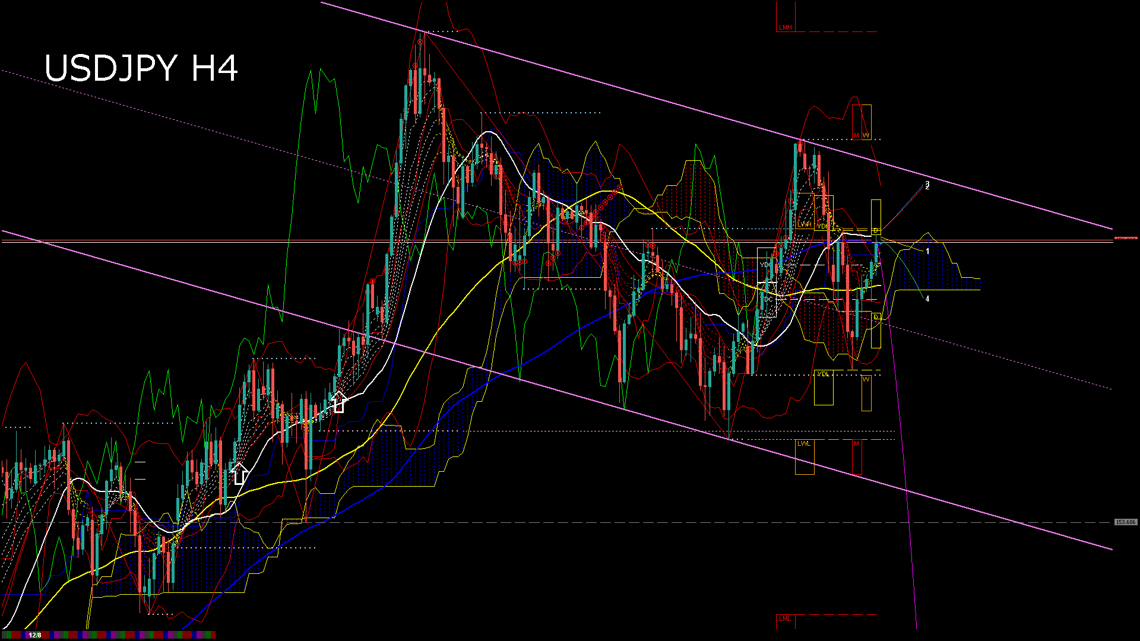Click the red circle marker at chart peak

click(x=420, y=42)
